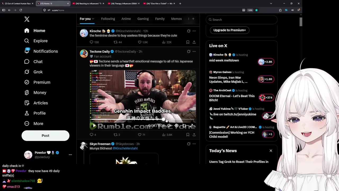Switch to the Following tab
This screenshot has height=191, width=339.
108,19
